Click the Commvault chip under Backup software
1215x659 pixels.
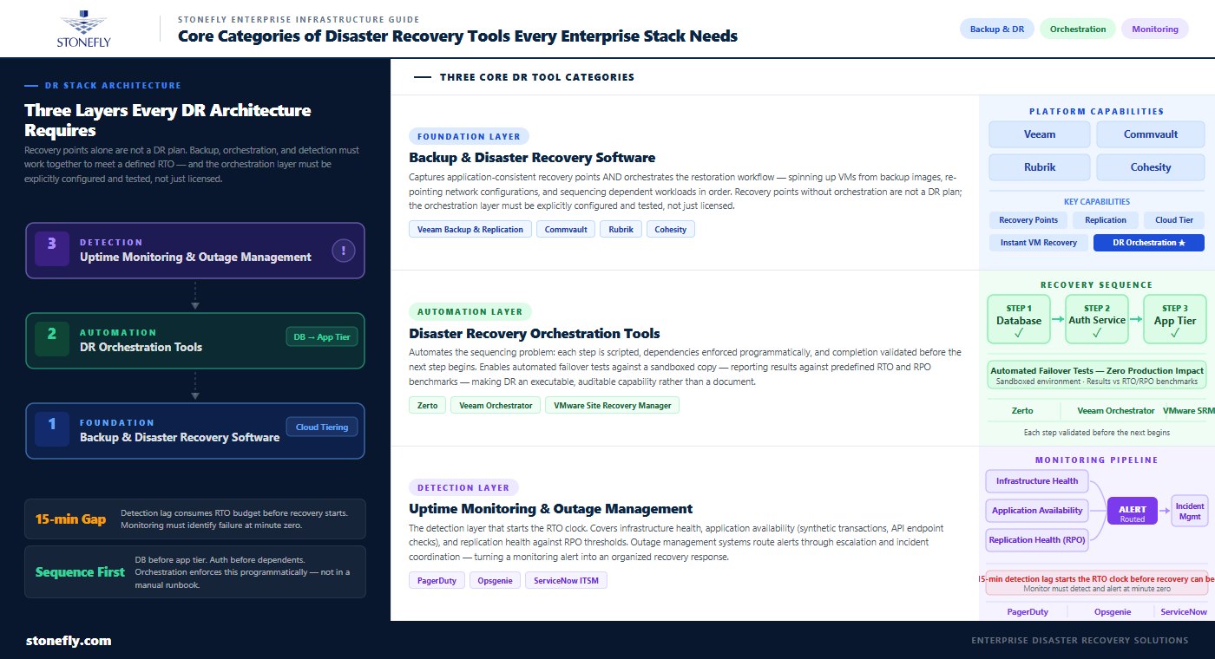[x=565, y=230]
